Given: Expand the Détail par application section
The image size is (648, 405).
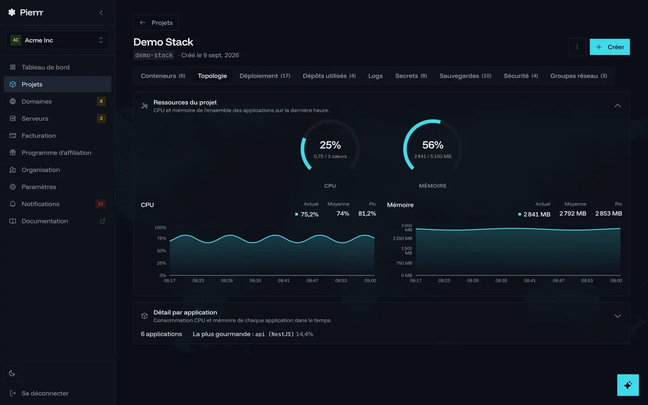Looking at the screenshot, I should 617,316.
